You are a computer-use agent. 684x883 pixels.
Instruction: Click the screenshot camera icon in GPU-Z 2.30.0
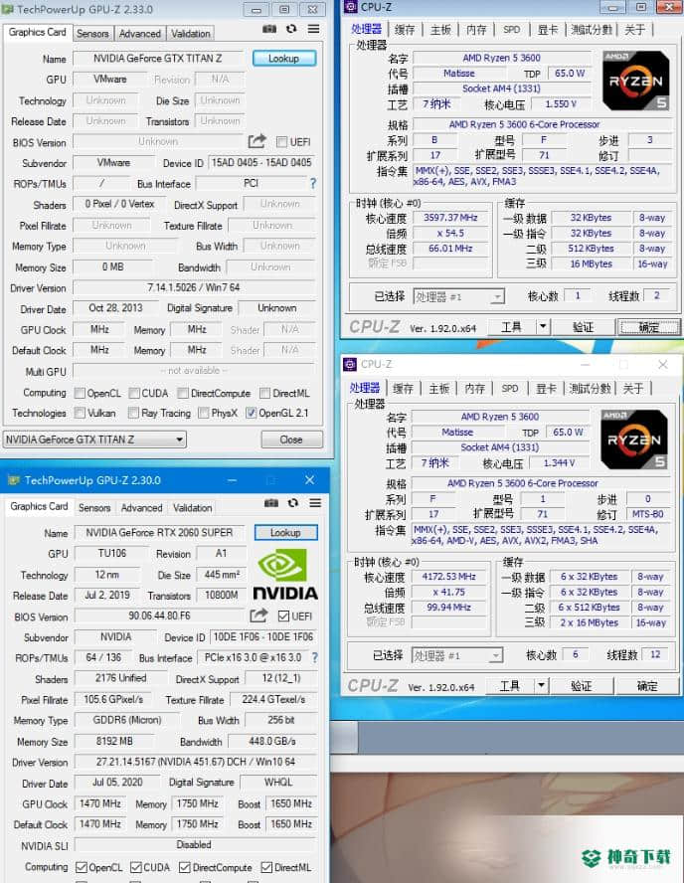[x=271, y=503]
